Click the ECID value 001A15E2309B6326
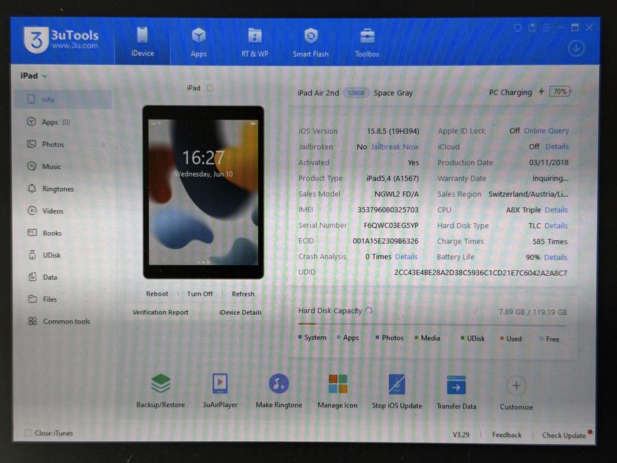The image size is (617, 463). pos(386,241)
